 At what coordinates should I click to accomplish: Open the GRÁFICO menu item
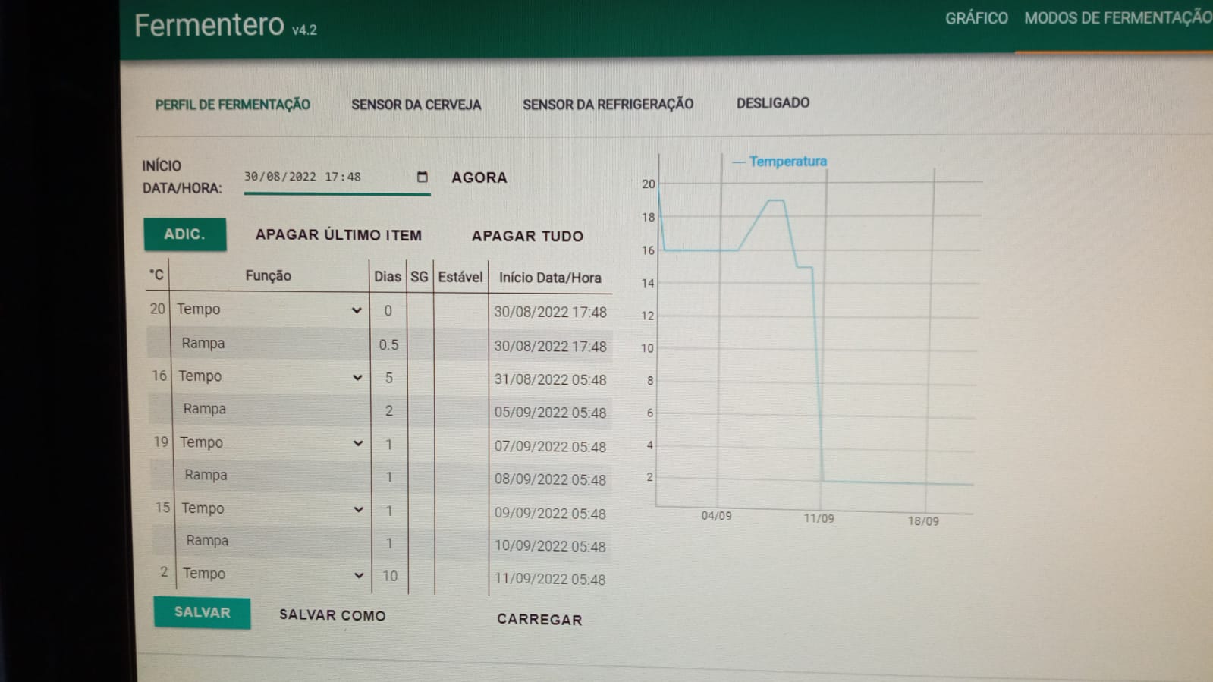click(976, 18)
